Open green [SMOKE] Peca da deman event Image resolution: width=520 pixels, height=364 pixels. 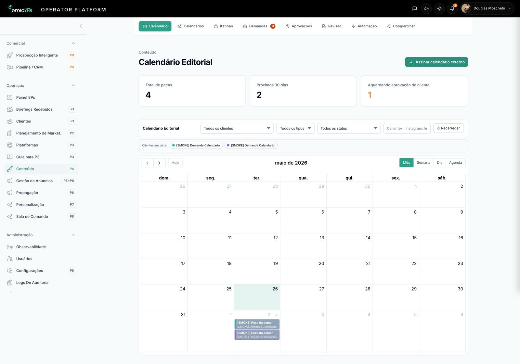pyautogui.click(x=257, y=324)
